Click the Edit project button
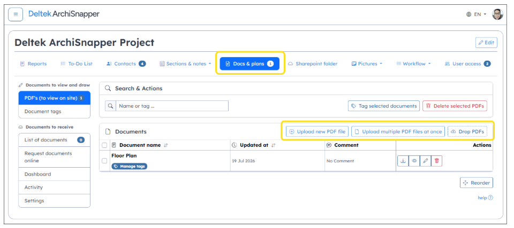Image resolution: width=514 pixels, height=228 pixels. (486, 43)
